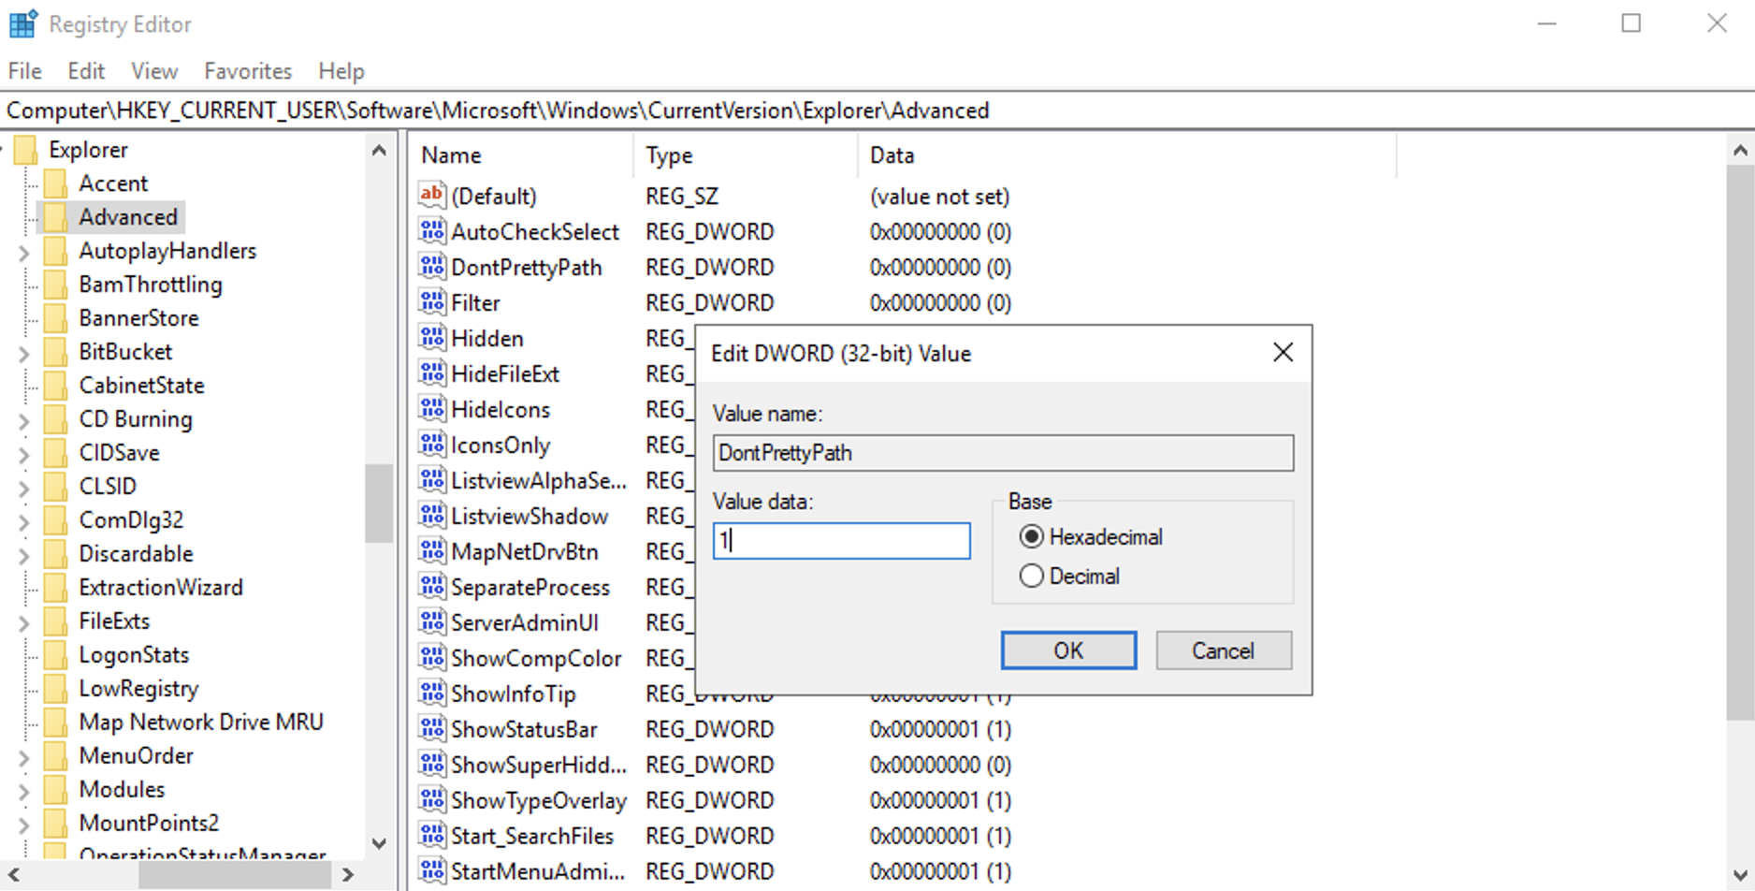1755x891 pixels.
Task: Click the Value name field
Action: pos(1003,453)
